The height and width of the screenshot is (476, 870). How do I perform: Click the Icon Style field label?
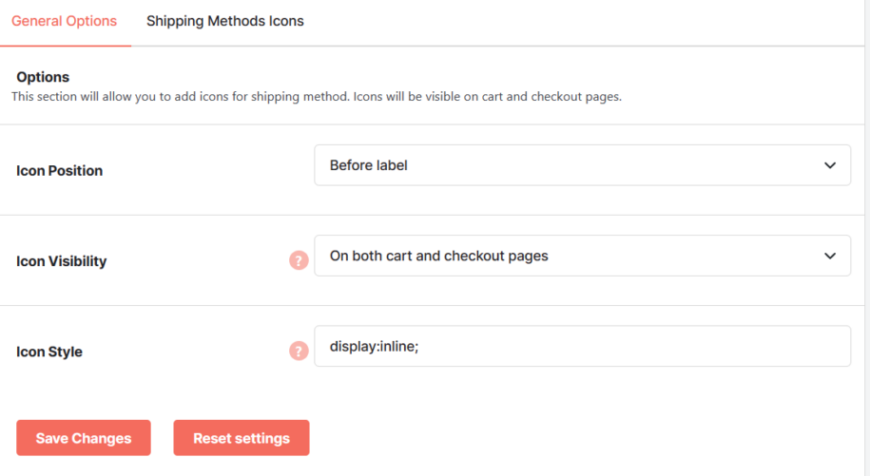49,352
